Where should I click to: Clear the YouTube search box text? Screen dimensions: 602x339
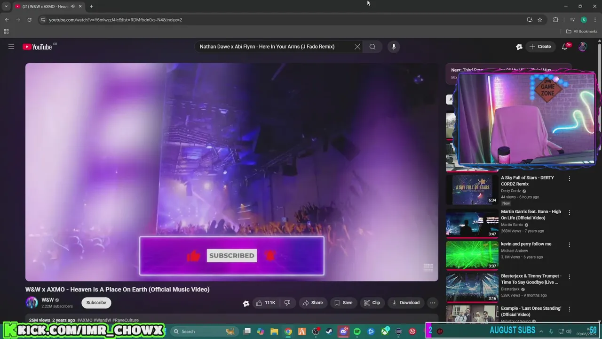coord(357,47)
